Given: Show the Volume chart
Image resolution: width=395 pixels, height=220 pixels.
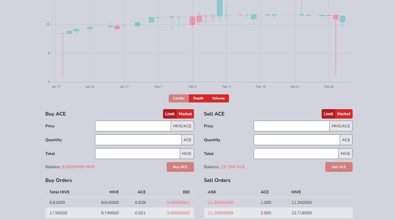Looking at the screenshot, I should (218, 98).
